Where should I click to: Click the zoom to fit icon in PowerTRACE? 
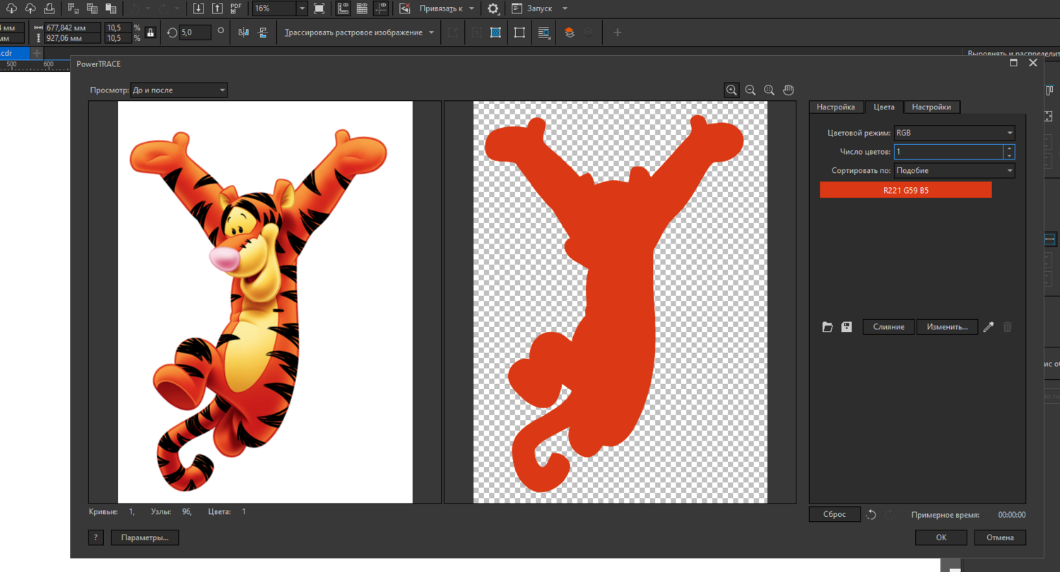[769, 90]
